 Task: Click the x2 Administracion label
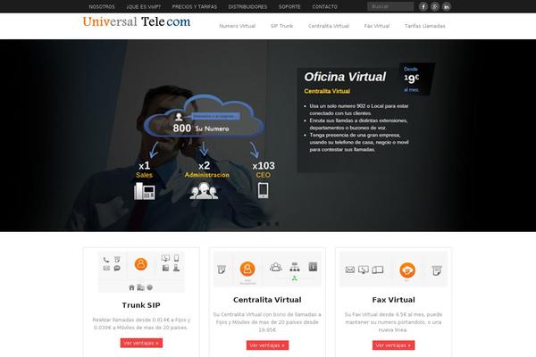coord(207,170)
